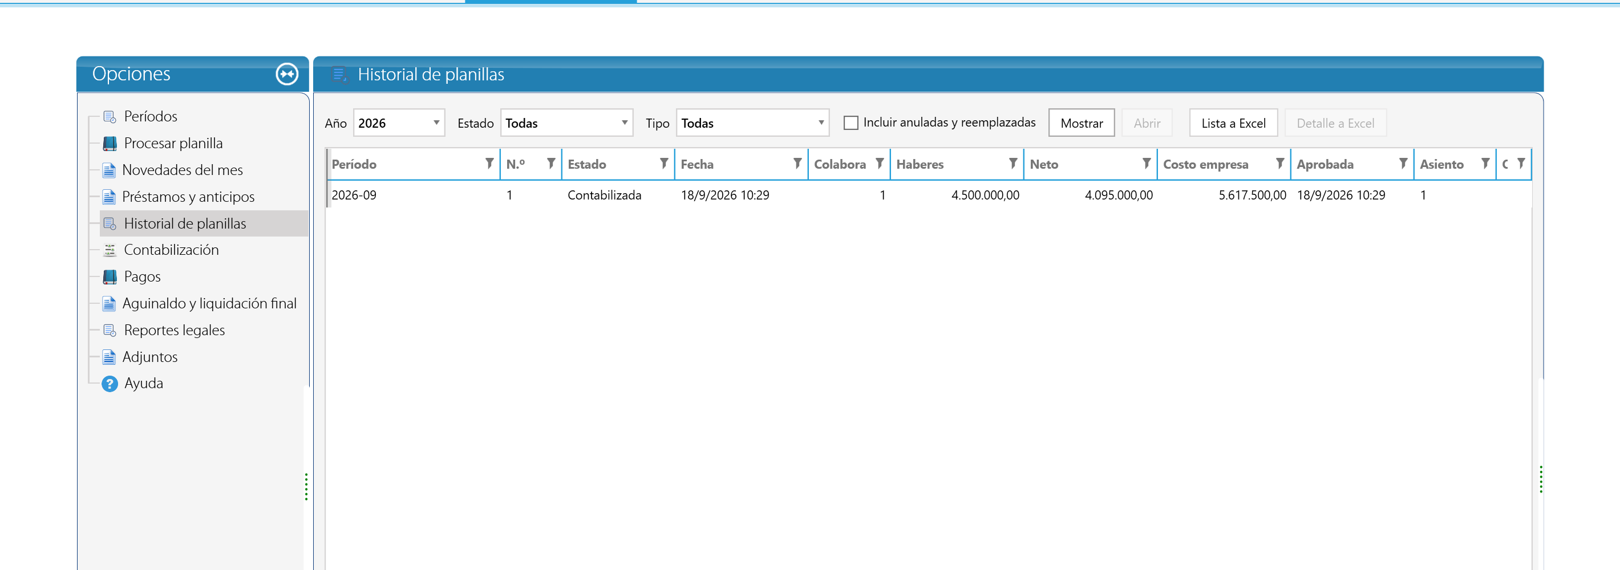Click the Procesar planilla book icon
Image resolution: width=1620 pixels, height=570 pixels.
click(x=110, y=143)
